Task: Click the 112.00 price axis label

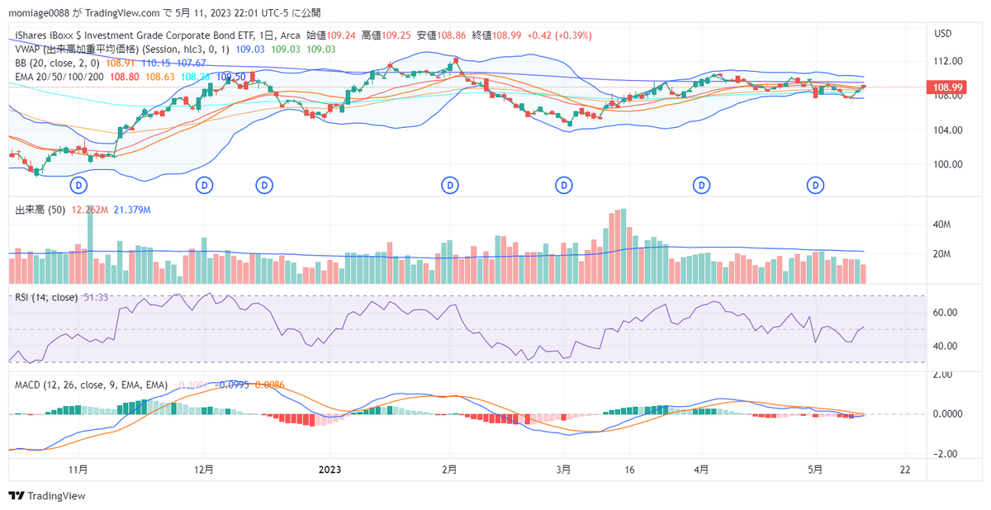Action: [x=947, y=61]
